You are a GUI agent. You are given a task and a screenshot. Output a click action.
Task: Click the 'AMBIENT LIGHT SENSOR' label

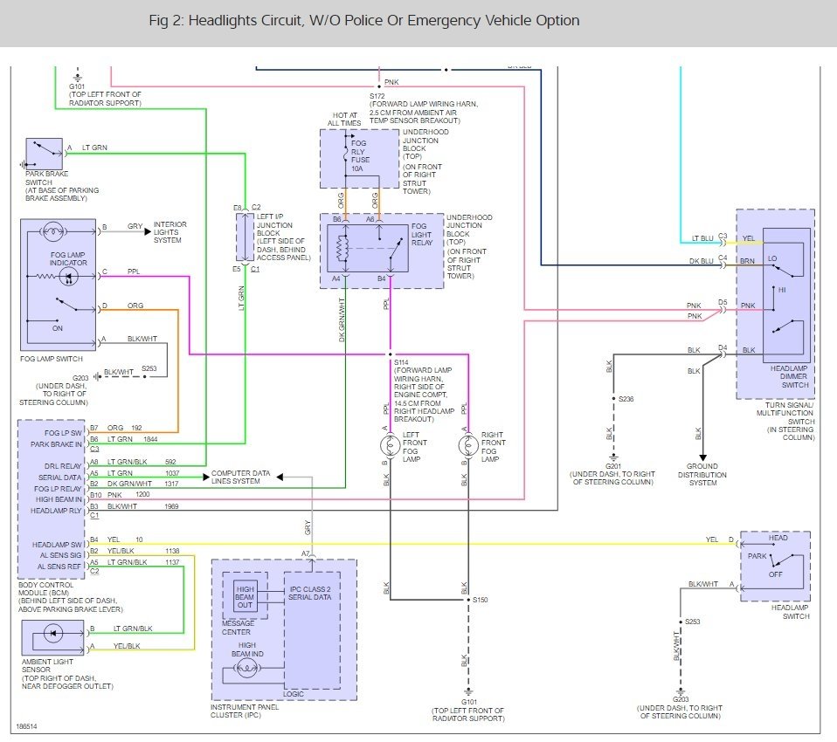[47, 666]
